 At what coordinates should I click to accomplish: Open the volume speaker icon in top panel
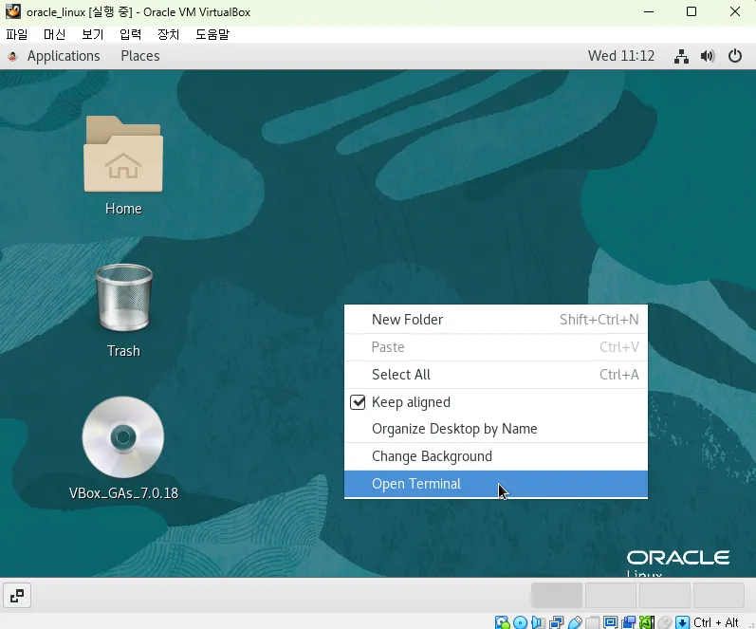[x=708, y=56]
